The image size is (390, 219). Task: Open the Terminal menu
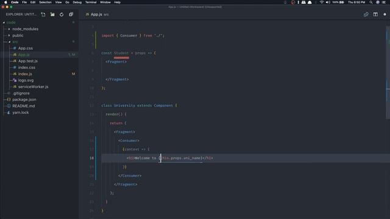(91, 2)
